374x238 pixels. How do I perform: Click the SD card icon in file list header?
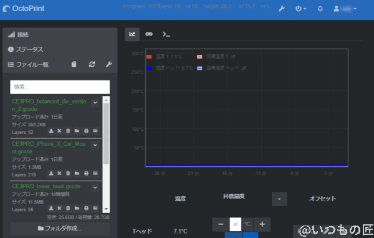[74, 64]
